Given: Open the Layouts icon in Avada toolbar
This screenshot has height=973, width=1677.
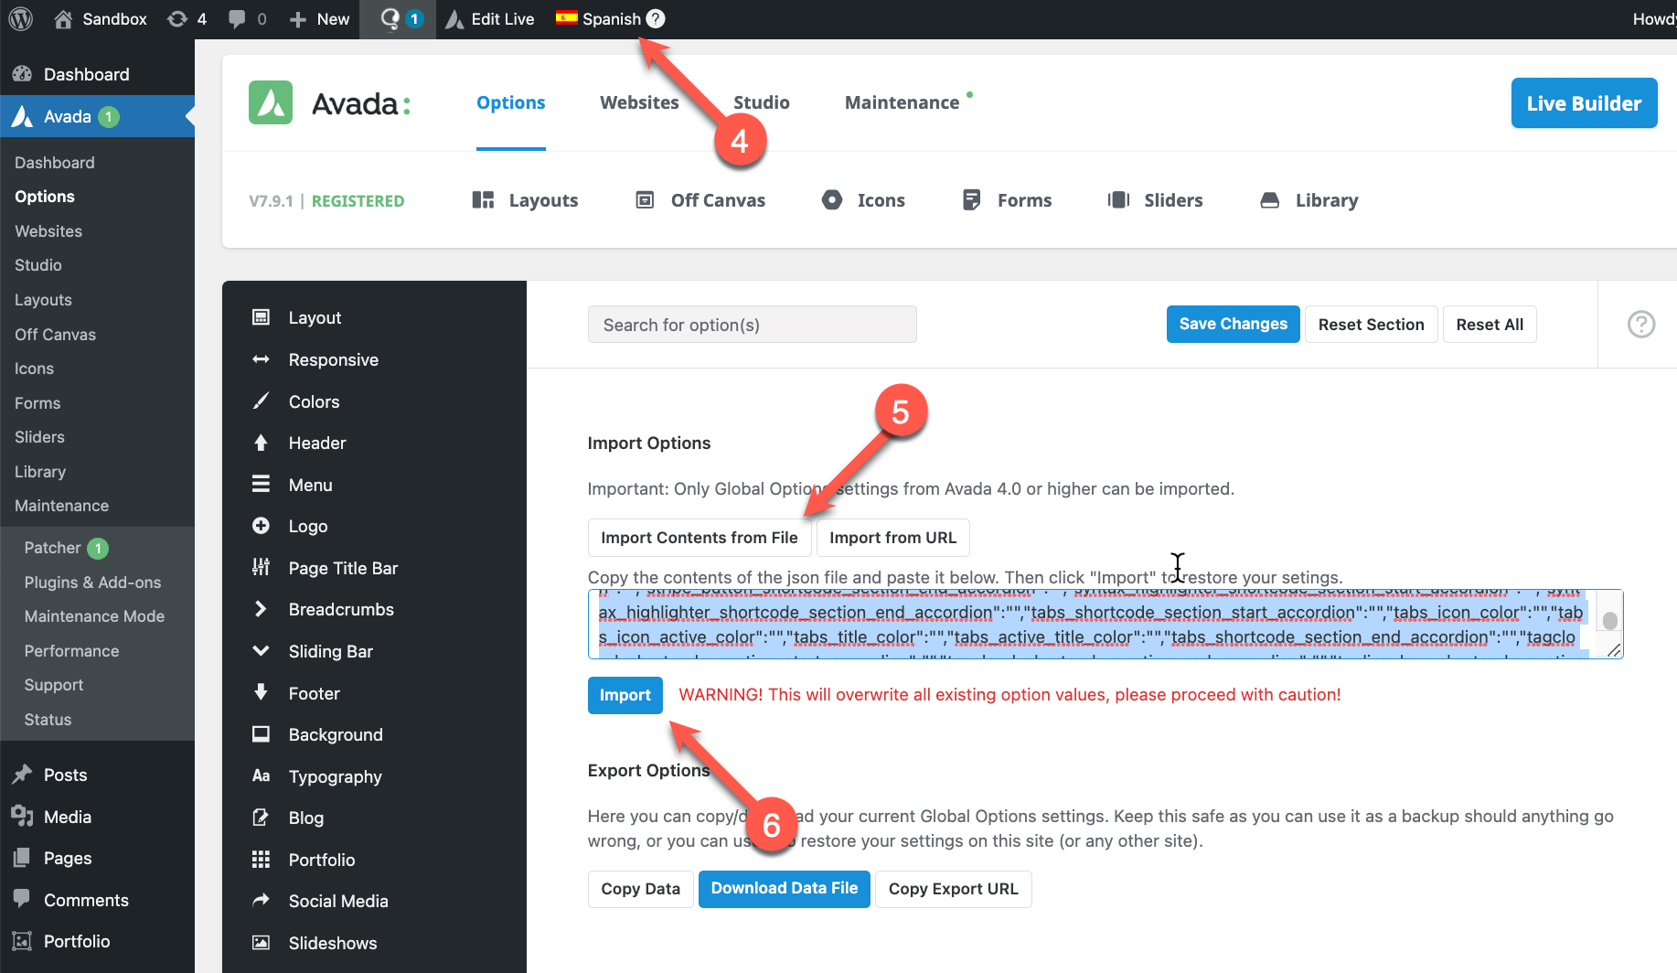Looking at the screenshot, I should (483, 200).
